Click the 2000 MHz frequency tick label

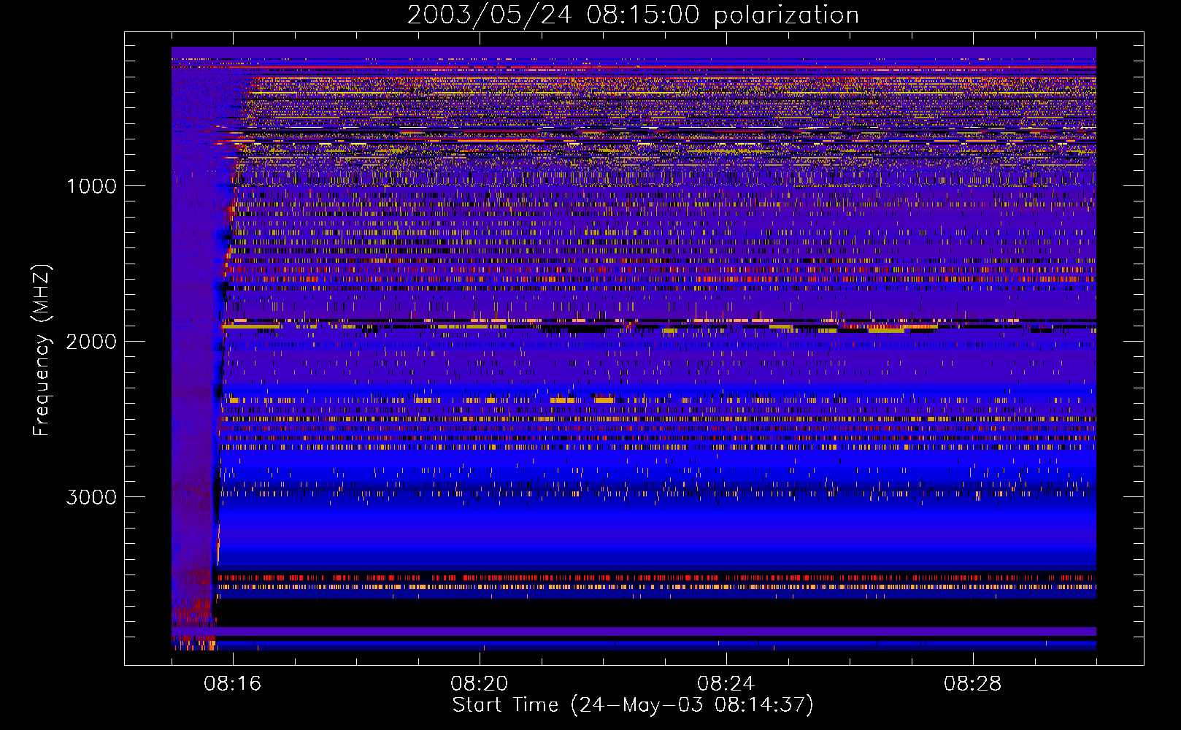coord(91,342)
